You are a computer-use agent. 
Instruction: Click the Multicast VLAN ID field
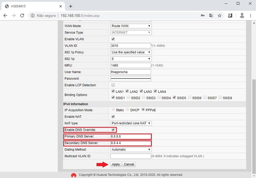[131, 156]
